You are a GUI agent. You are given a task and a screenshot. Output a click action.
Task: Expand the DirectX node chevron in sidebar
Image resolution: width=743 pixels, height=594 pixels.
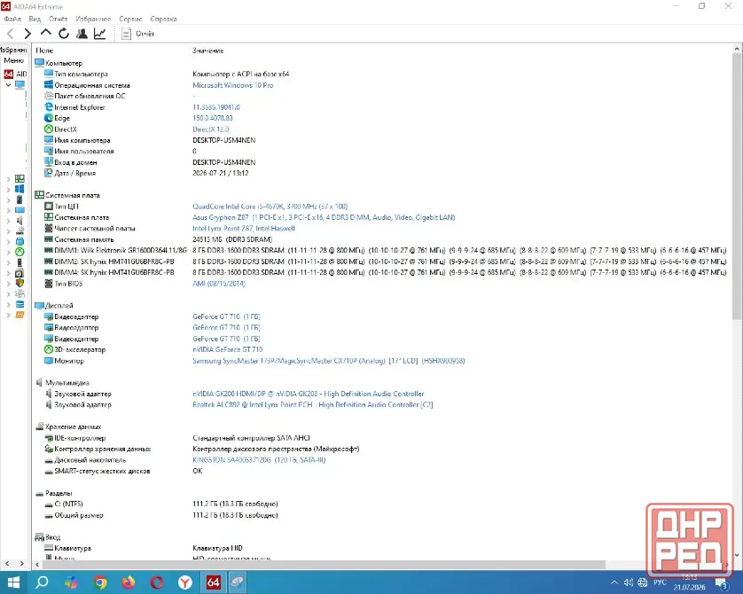point(8,252)
